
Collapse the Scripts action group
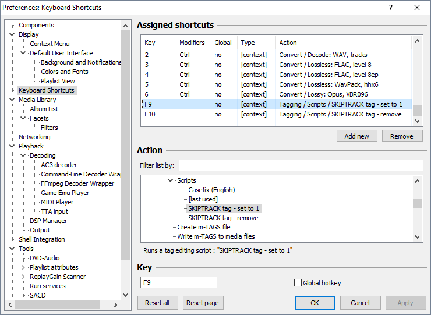pyautogui.click(x=171, y=180)
